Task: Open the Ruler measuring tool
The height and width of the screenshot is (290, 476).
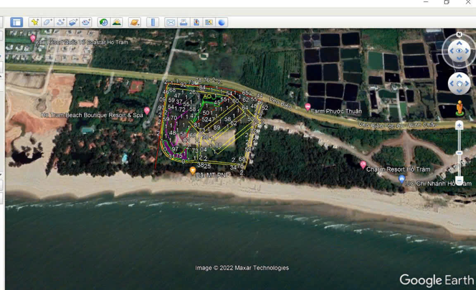Action: (x=152, y=22)
